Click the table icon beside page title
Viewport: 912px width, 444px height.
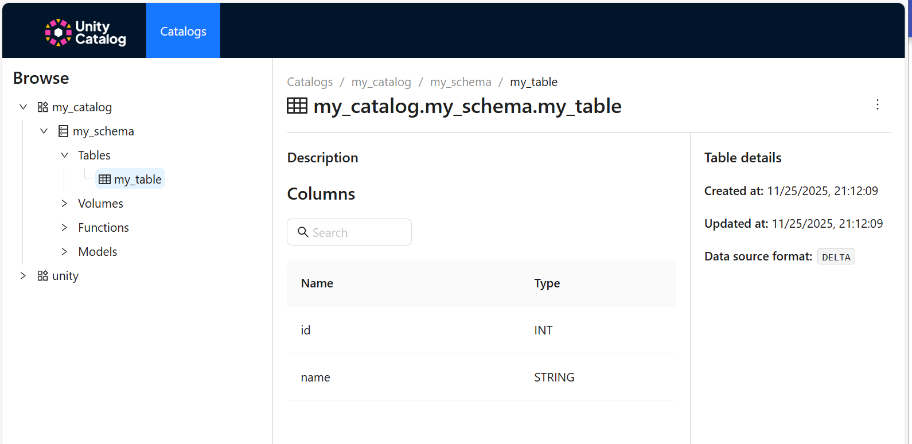click(297, 106)
